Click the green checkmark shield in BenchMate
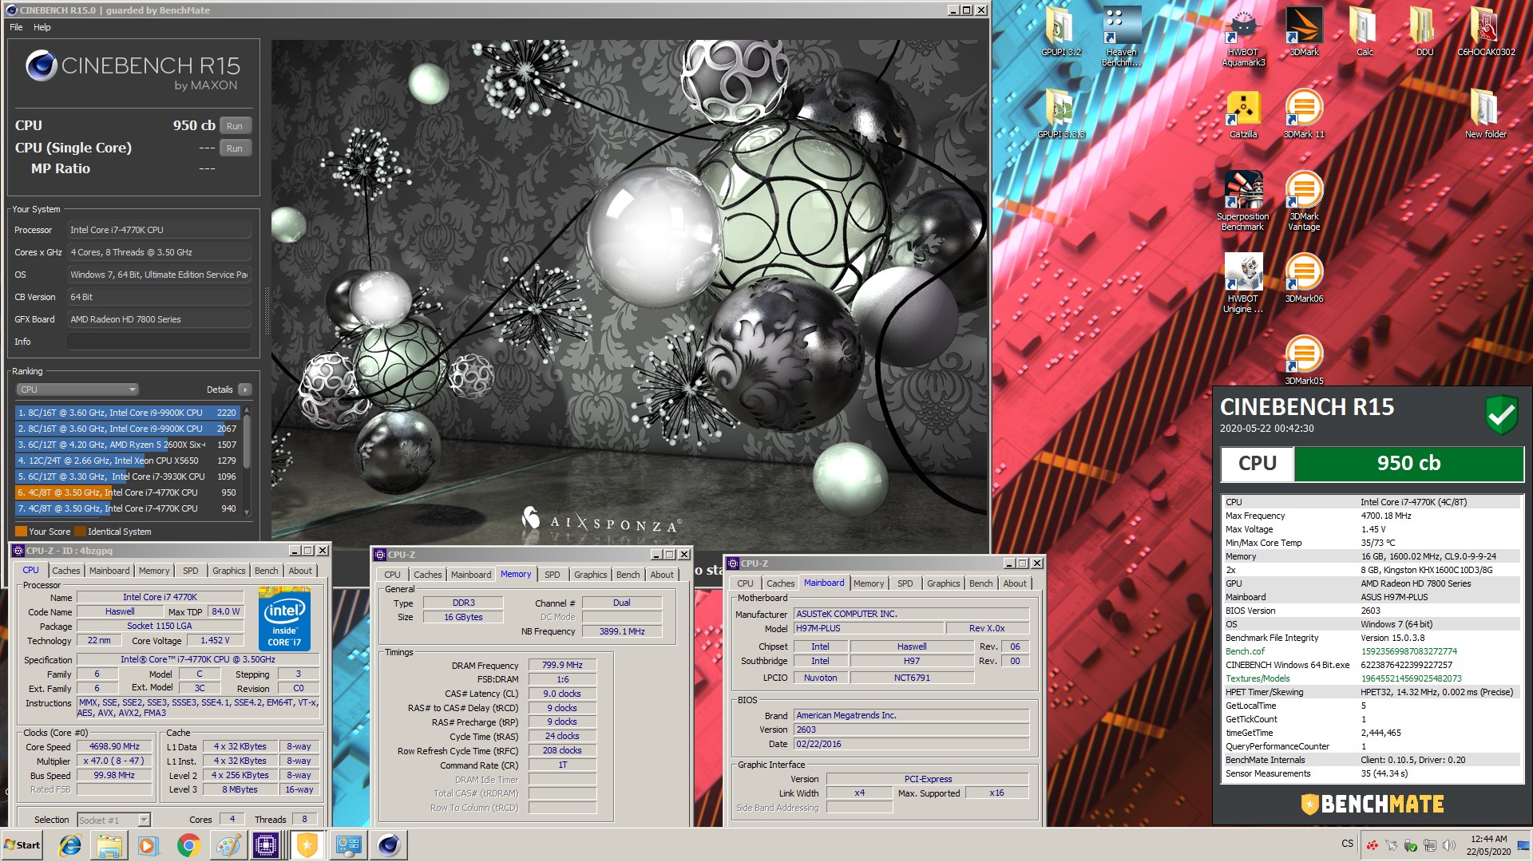Screen dimensions: 1533x862 click(x=1501, y=415)
